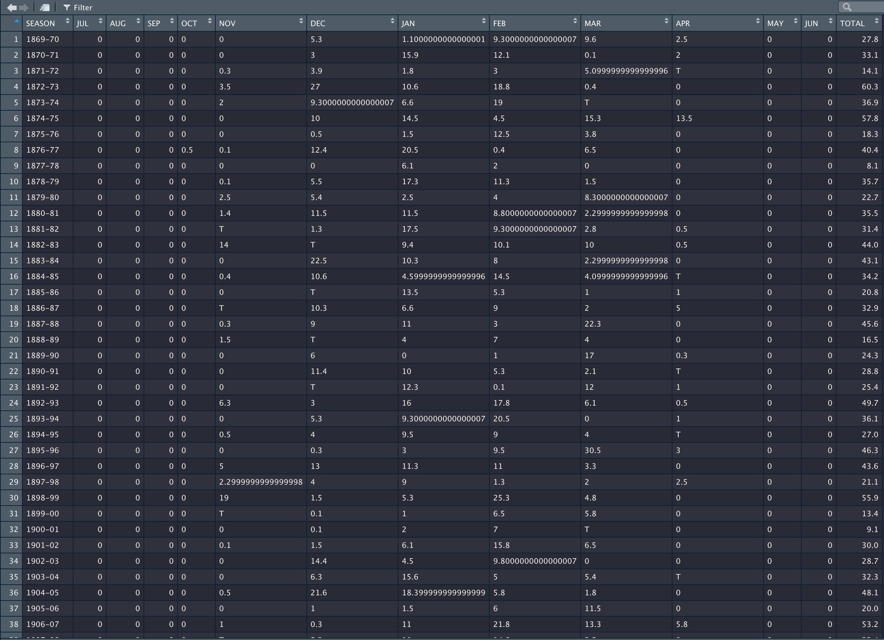
Task: Click JAN value 15.6
Action: [x=410, y=577]
